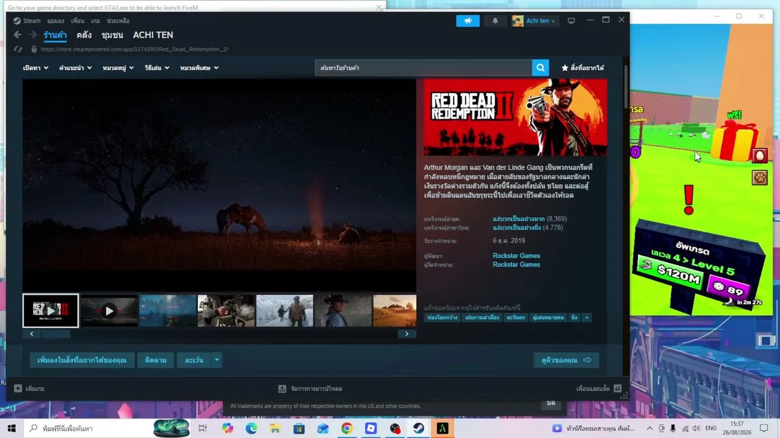
Task: Open the developer Rockstar Games link
Action: [x=516, y=256]
